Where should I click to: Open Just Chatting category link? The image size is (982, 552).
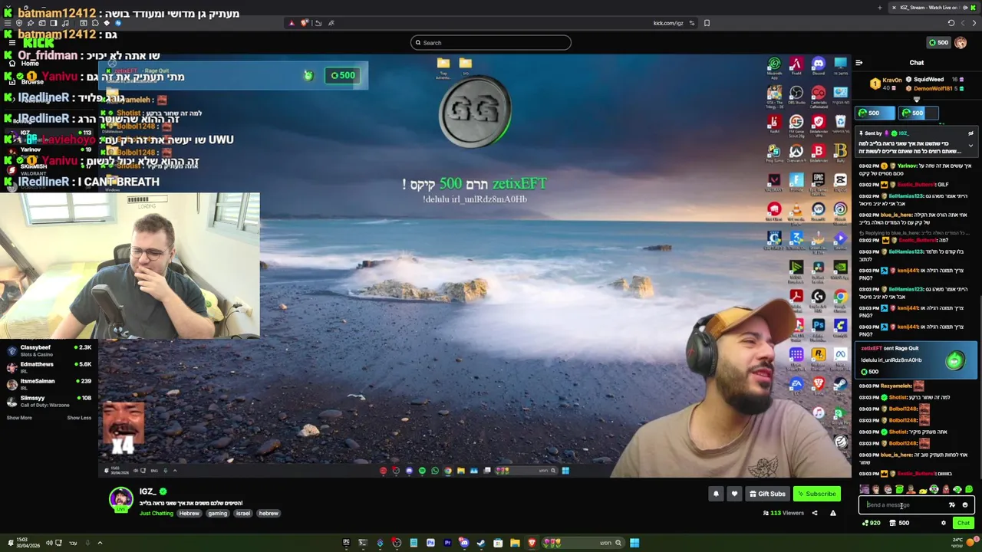point(157,513)
